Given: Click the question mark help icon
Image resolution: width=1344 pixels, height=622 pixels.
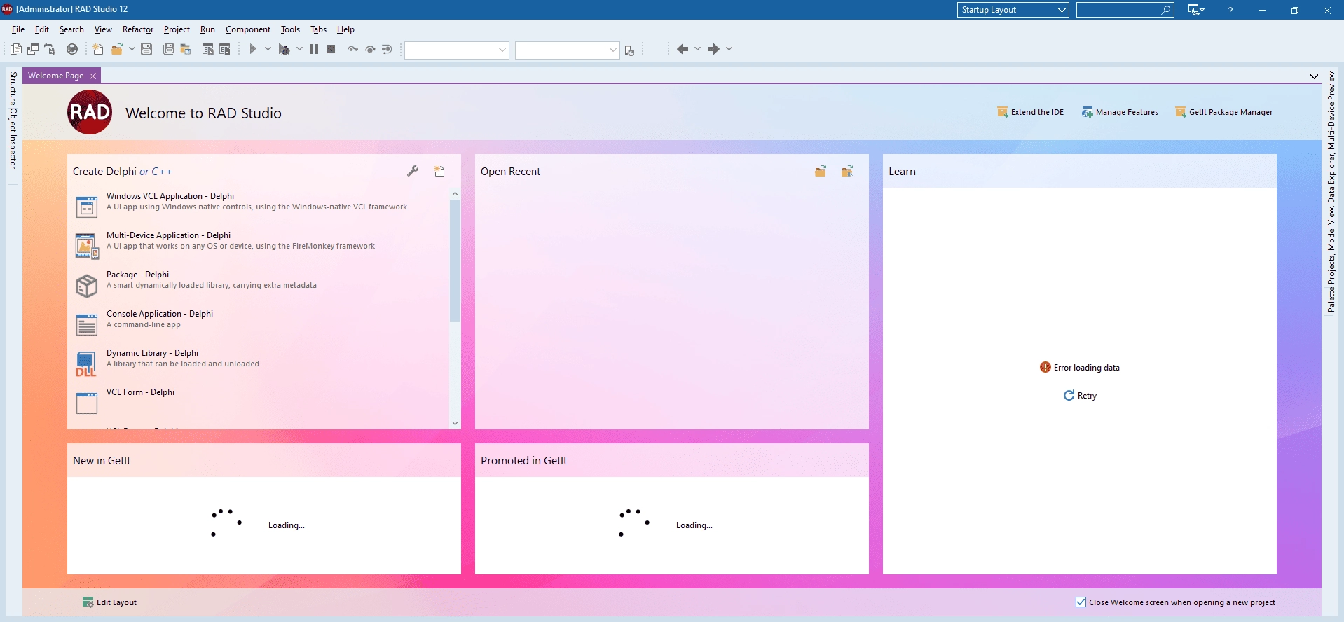Looking at the screenshot, I should pyautogui.click(x=1230, y=10).
